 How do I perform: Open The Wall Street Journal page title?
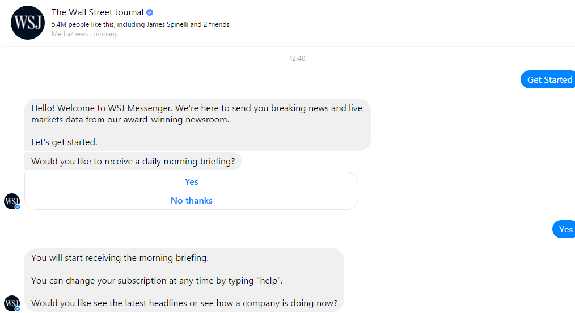pyautogui.click(x=98, y=12)
